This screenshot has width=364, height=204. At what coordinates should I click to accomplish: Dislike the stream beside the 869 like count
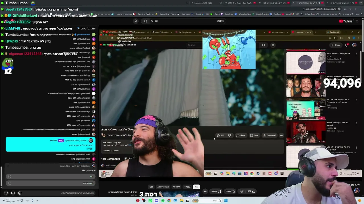click(x=242, y=191)
